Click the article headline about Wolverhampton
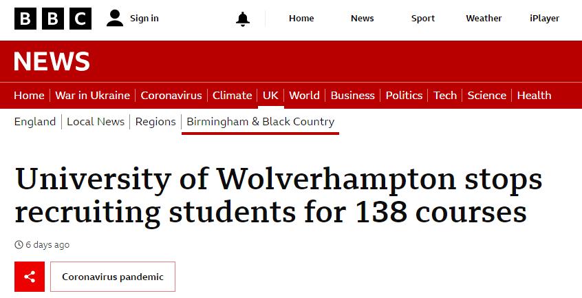This screenshot has width=582, height=298. coord(279,196)
